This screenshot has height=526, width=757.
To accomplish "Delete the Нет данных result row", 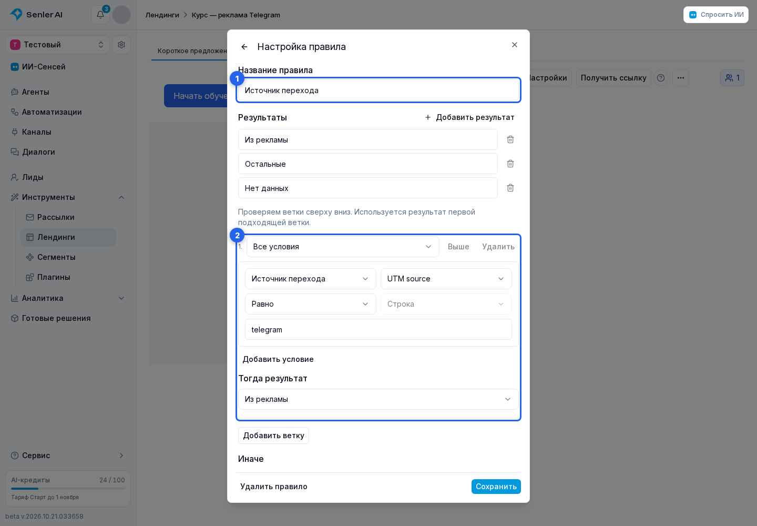I will [x=510, y=188].
